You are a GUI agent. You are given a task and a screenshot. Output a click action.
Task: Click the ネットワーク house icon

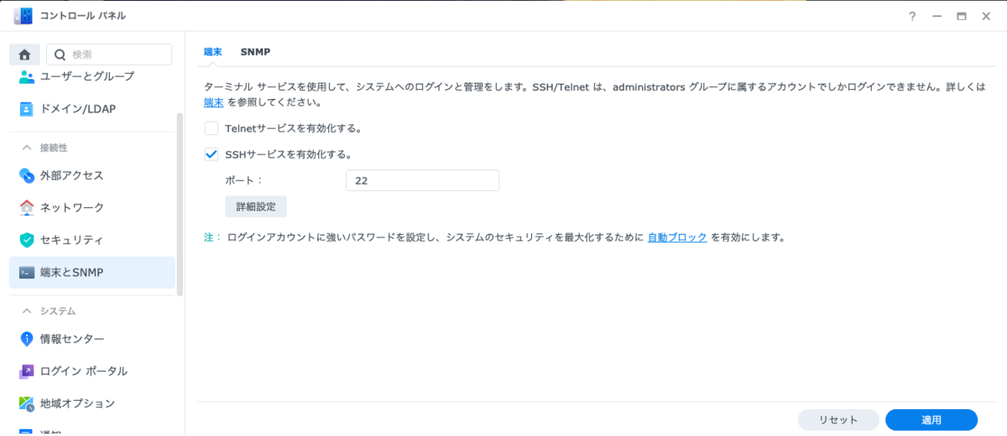pos(27,207)
